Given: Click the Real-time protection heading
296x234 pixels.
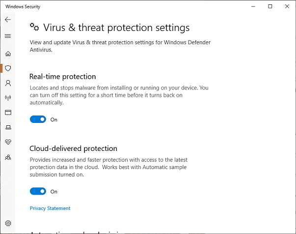Looking at the screenshot, I should [62, 77].
